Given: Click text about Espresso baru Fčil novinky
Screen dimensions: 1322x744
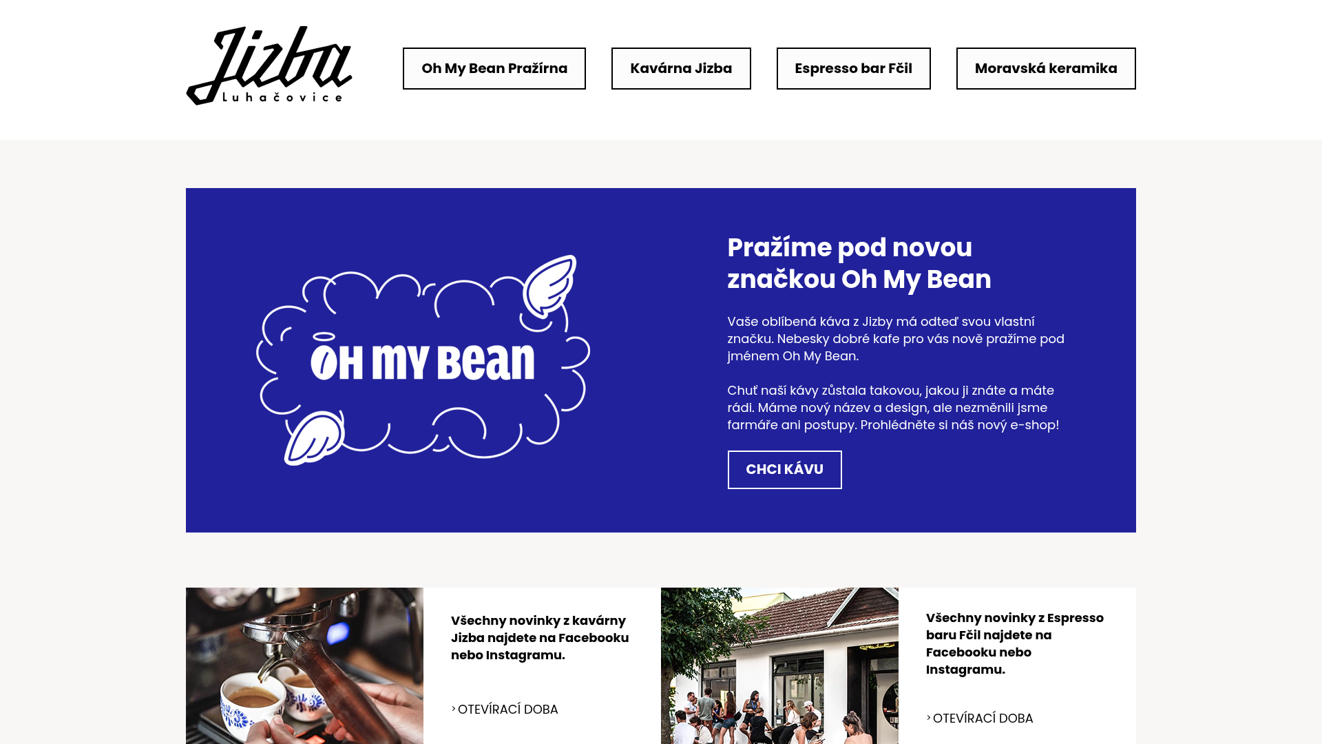Looking at the screenshot, I should click(x=1015, y=643).
